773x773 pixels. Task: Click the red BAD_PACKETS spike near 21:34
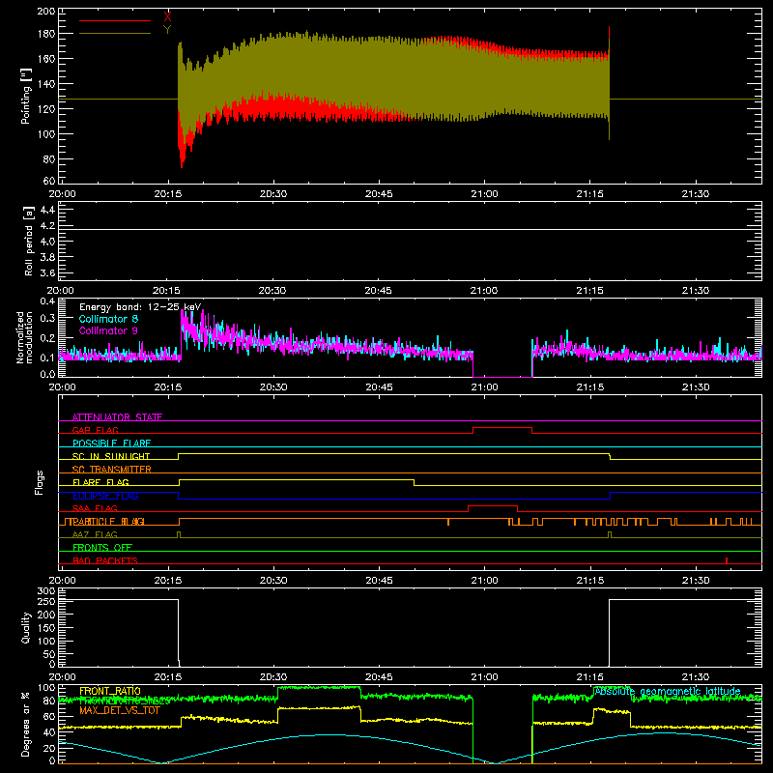(727, 560)
